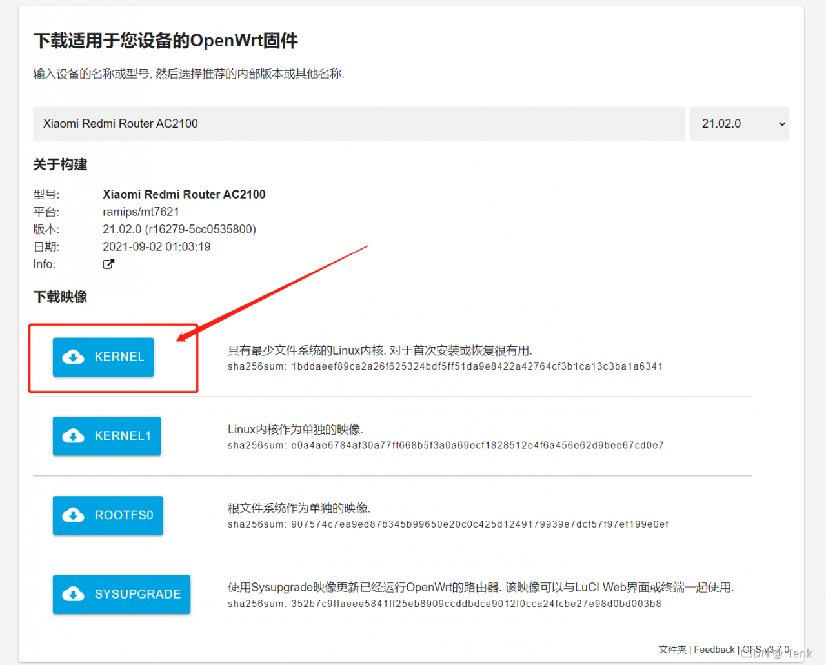Viewport: 826px width, 665px height.
Task: Click the platform value ramips/mt7621
Action: 141,212
